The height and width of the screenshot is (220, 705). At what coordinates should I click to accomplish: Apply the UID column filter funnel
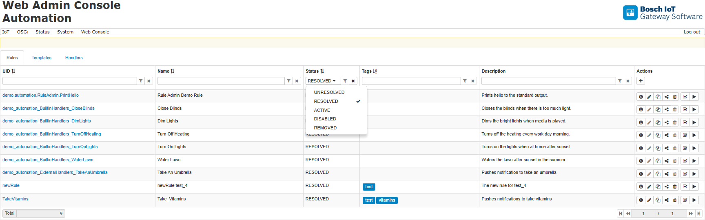pos(141,81)
